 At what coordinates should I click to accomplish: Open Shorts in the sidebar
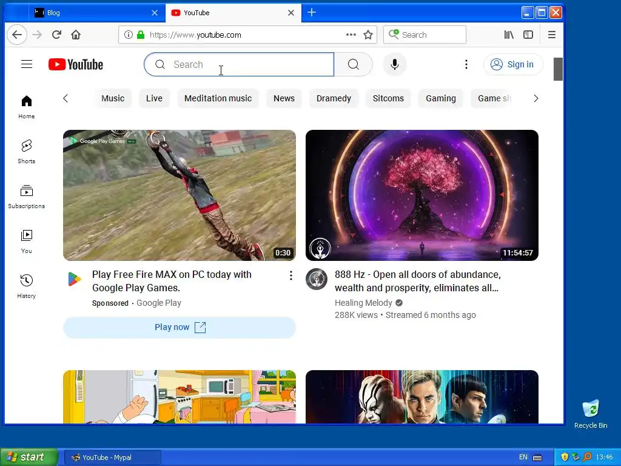27,152
